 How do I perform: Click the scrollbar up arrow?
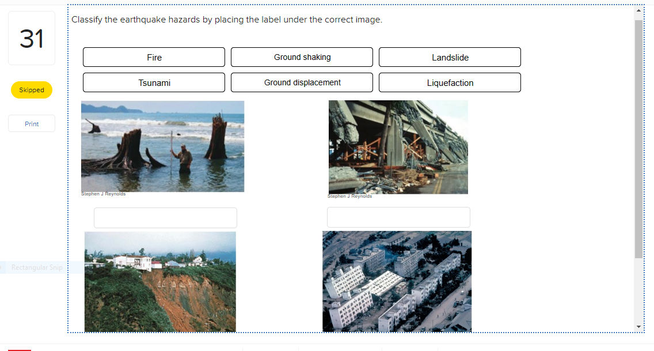(639, 10)
